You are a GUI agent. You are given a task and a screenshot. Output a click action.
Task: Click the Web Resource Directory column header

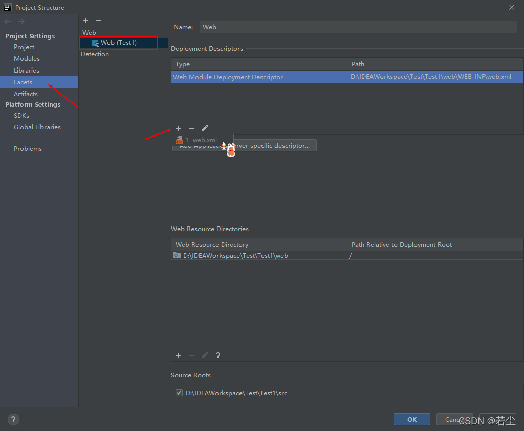pos(259,245)
